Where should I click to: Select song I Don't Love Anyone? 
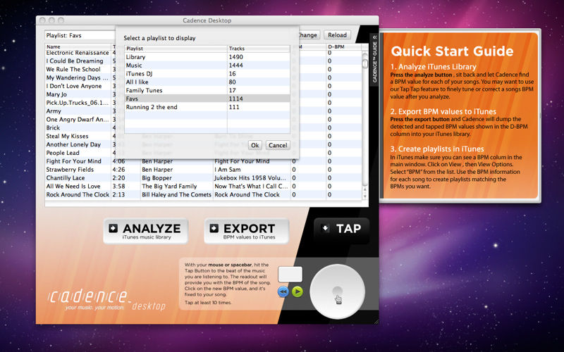click(x=74, y=86)
